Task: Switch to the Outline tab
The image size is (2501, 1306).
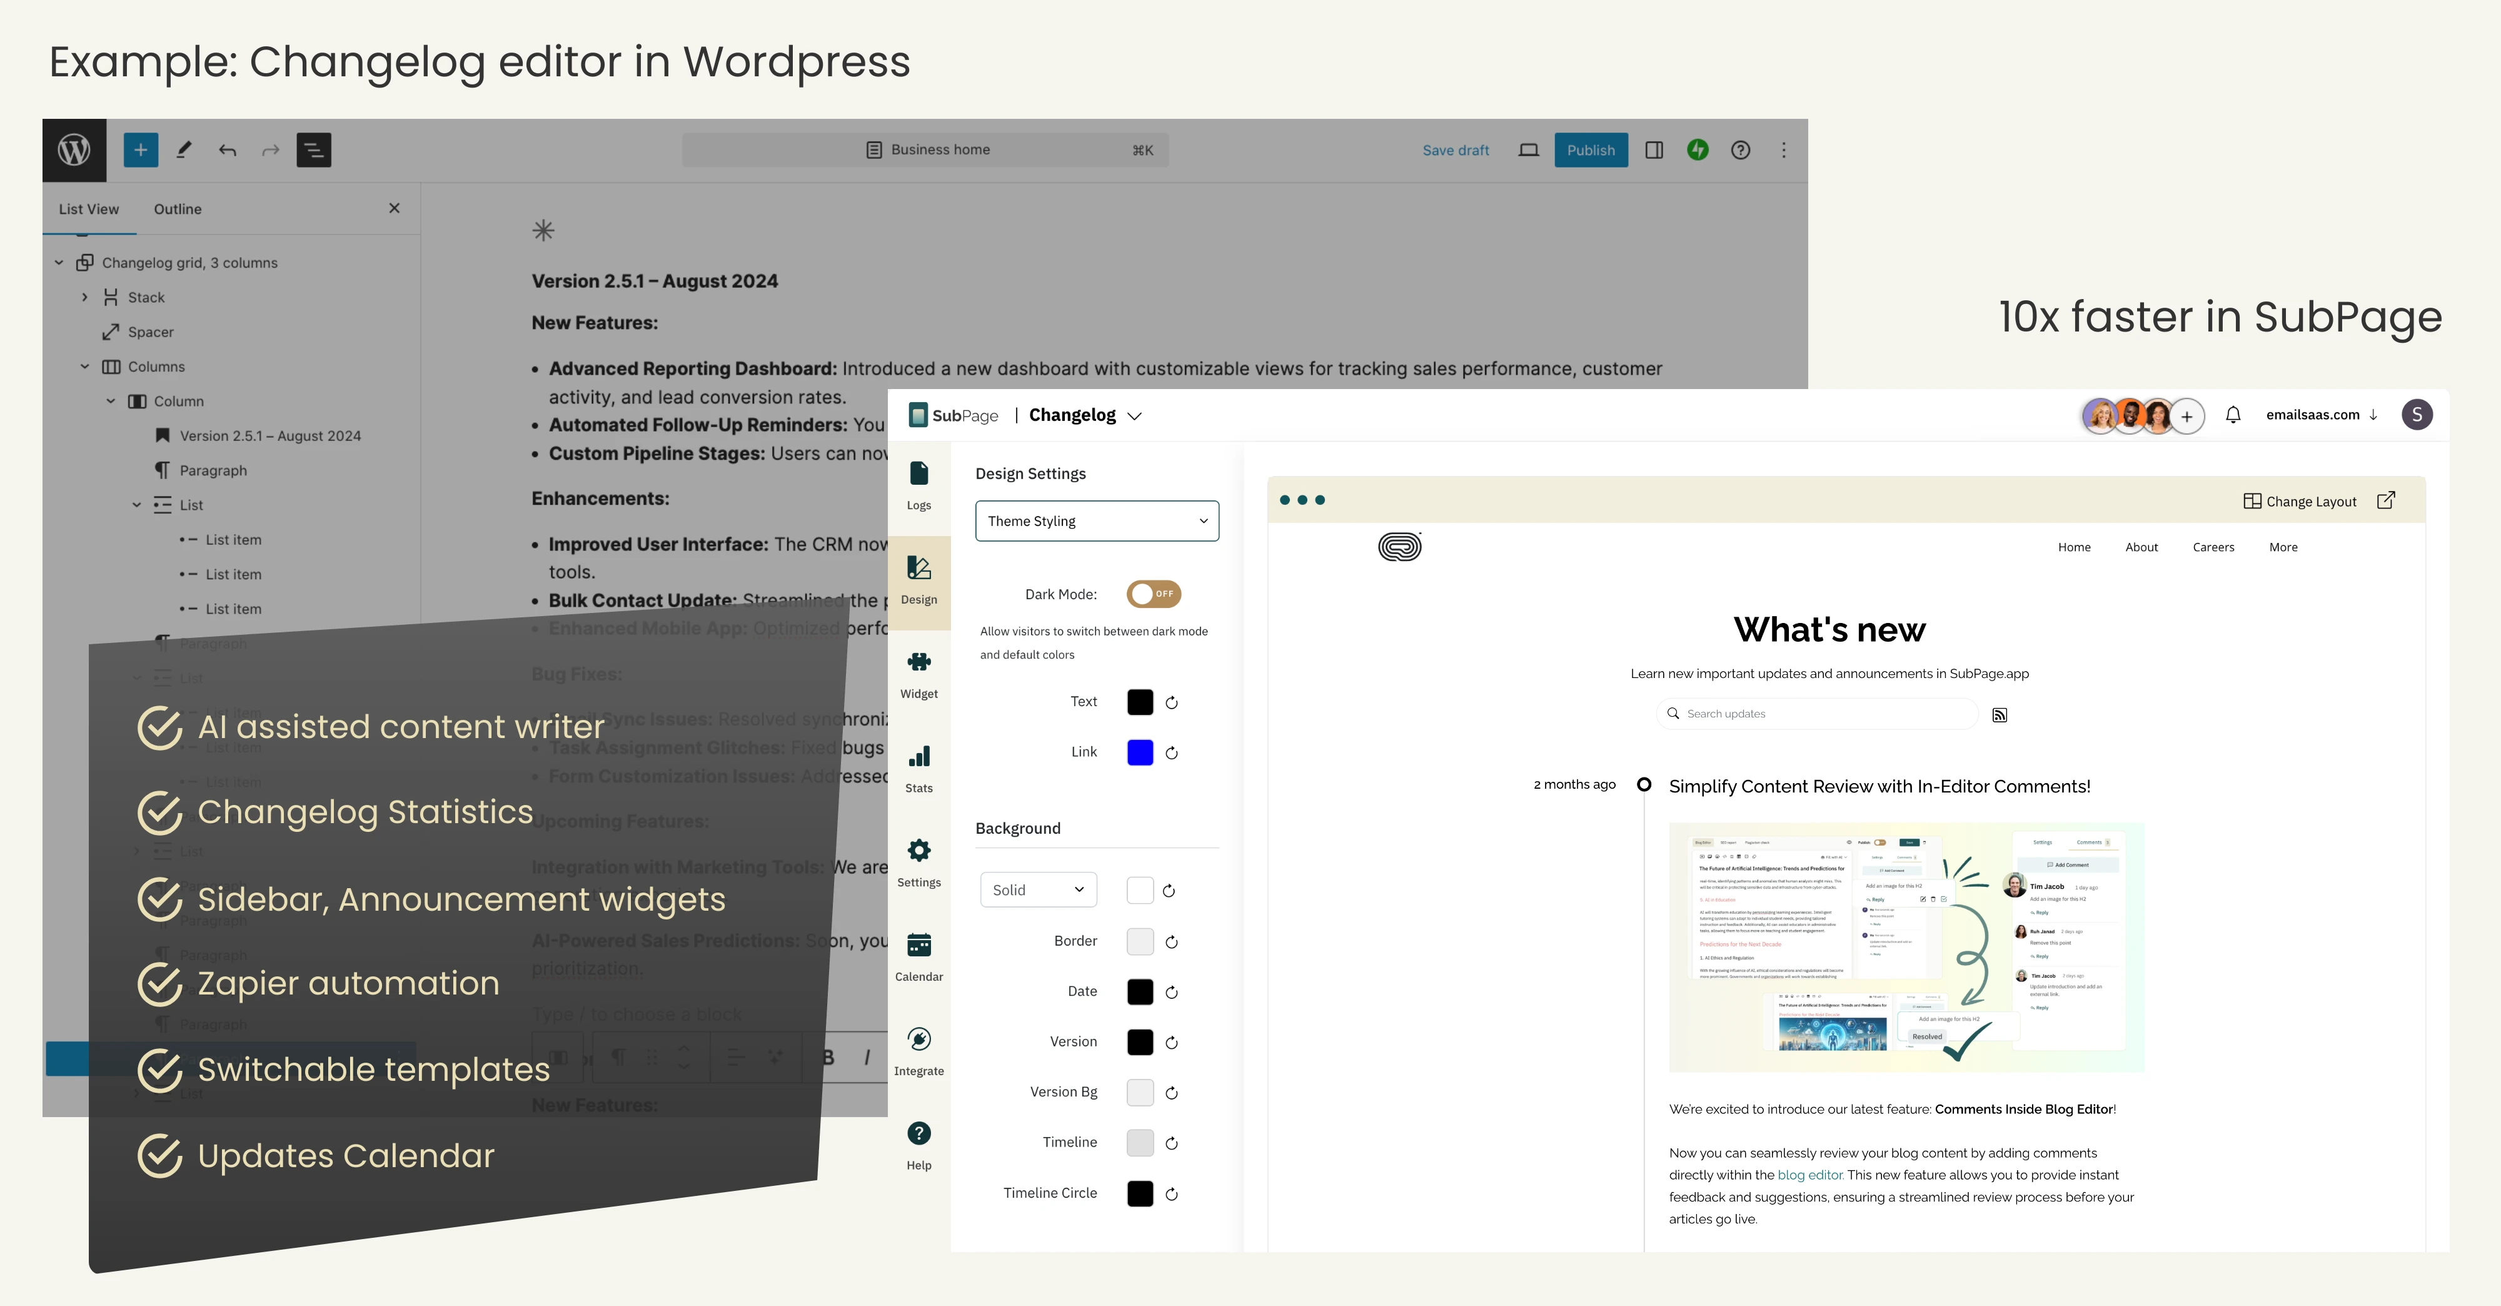Action: click(178, 209)
